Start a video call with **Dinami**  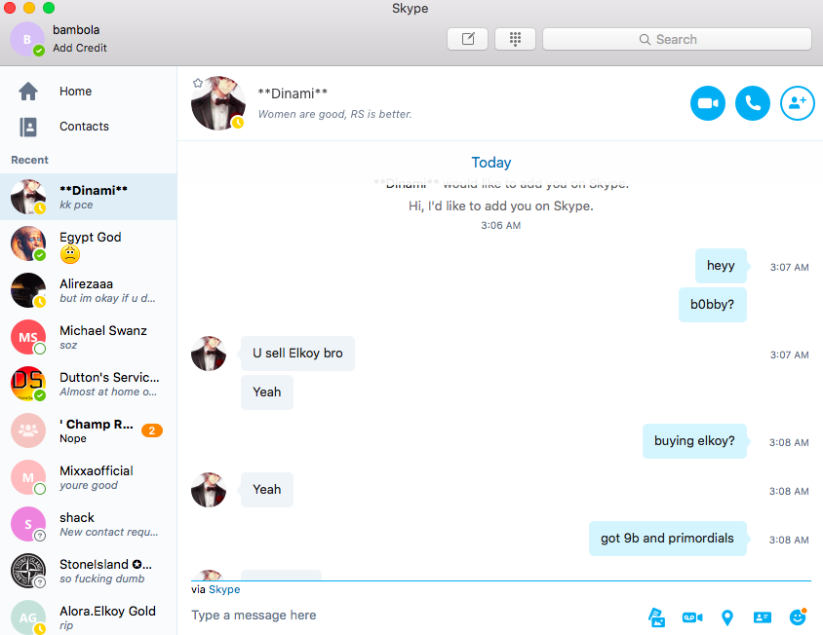coord(708,103)
